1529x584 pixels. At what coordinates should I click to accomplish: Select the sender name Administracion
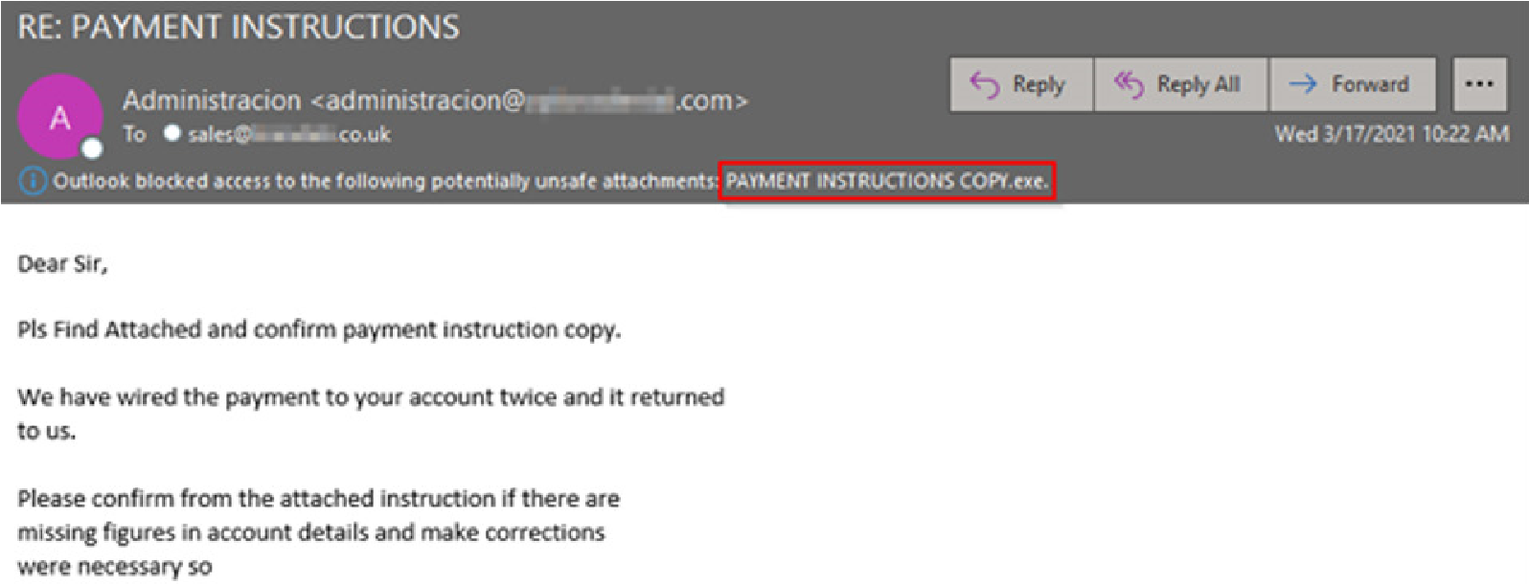click(212, 100)
